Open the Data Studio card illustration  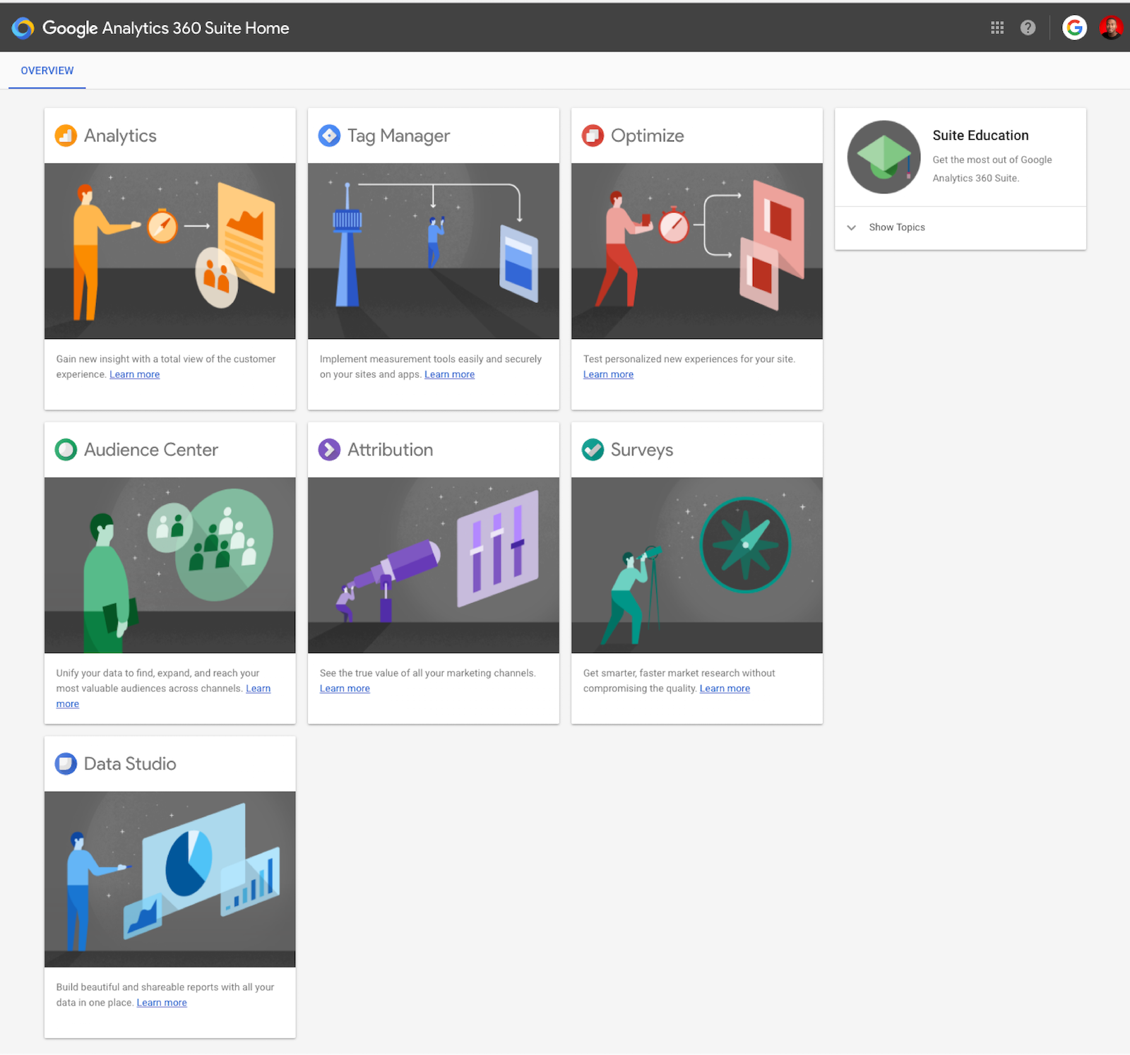tap(170, 879)
